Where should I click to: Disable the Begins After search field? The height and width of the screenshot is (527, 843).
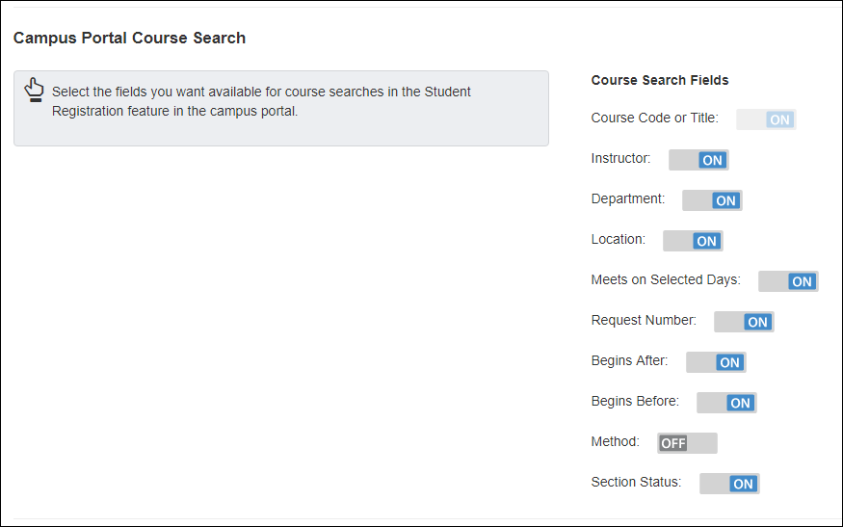click(x=716, y=362)
